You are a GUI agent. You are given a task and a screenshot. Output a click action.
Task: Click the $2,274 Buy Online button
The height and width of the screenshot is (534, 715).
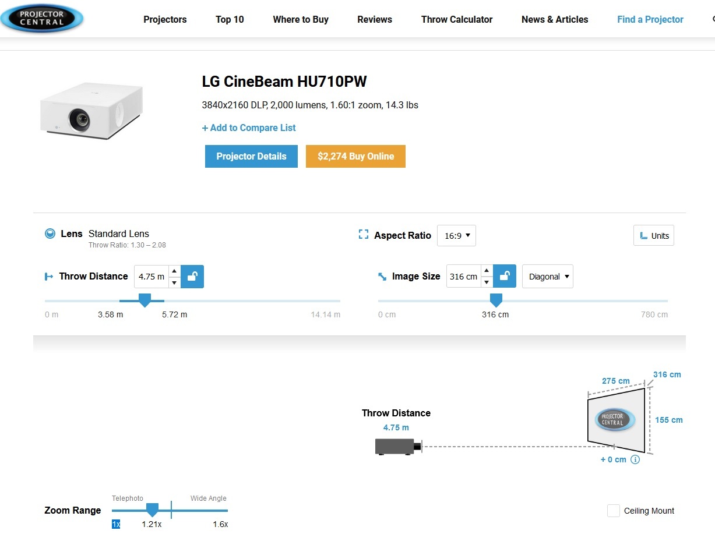(355, 156)
